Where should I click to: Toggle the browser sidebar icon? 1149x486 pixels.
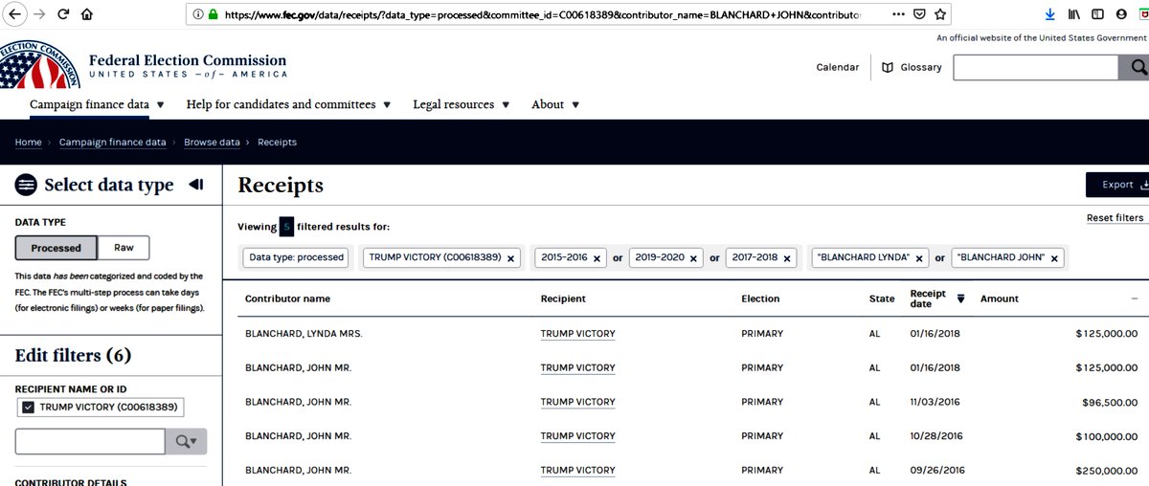1097,14
